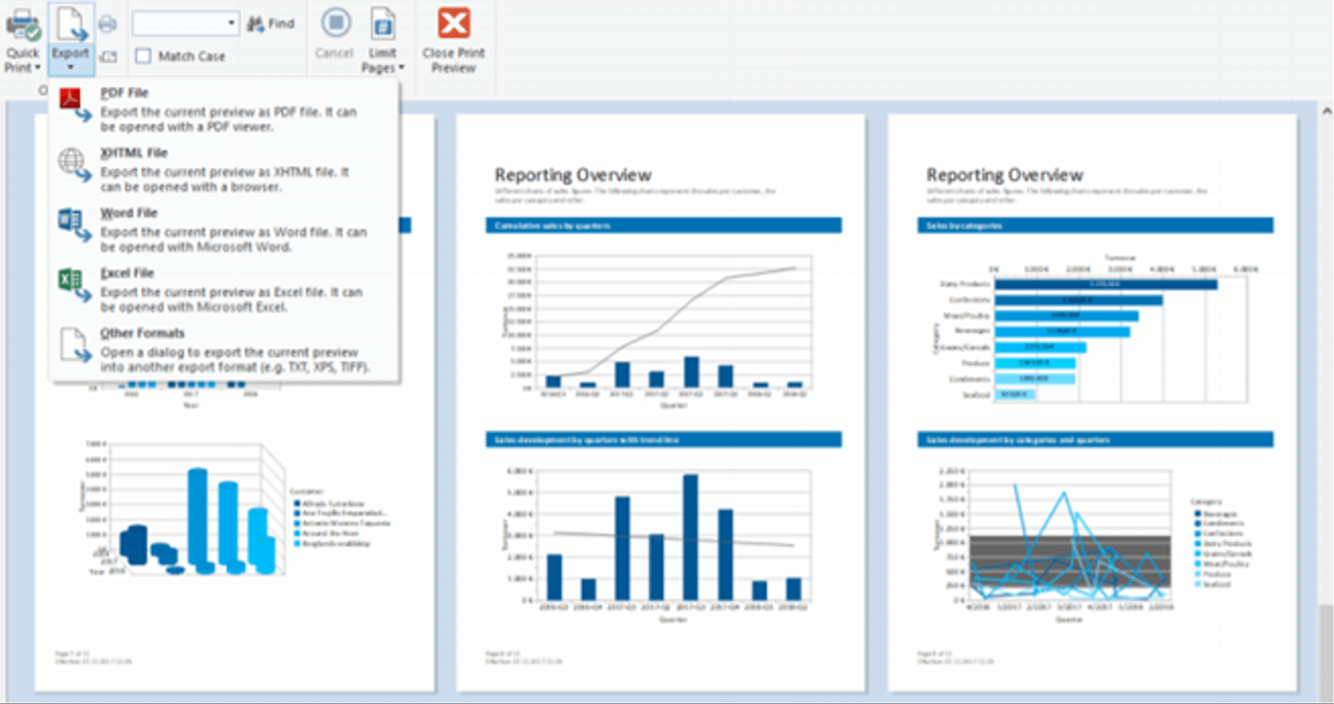Image resolution: width=1334 pixels, height=704 pixels.
Task: Toggle the Match Case checkbox
Action: coord(143,56)
